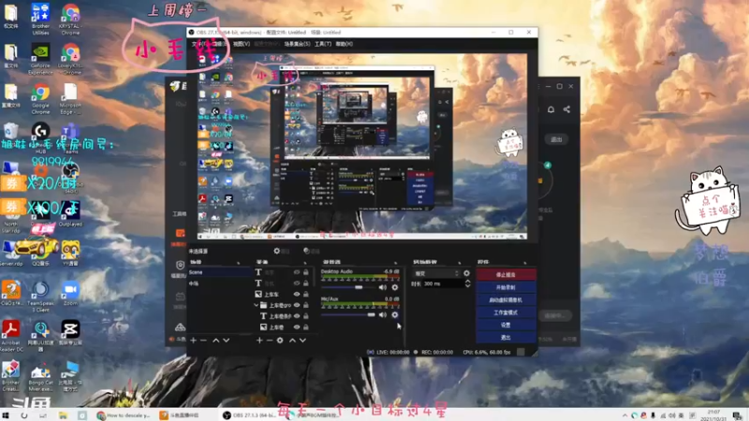
Task: Open TeamSpeak 3 Client desktop shortcut
Action: (x=40, y=297)
